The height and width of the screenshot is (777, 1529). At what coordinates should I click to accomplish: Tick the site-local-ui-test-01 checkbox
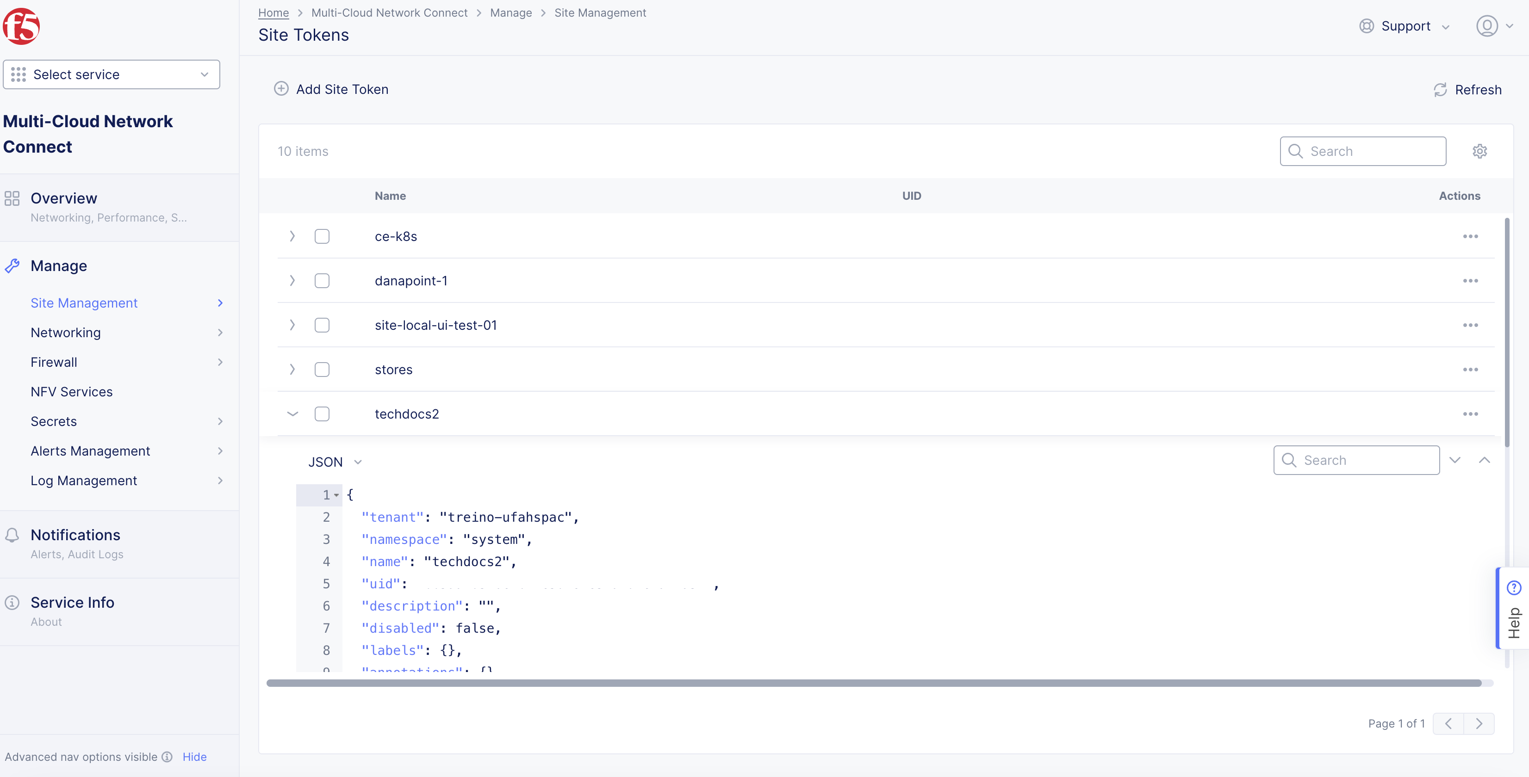pyautogui.click(x=322, y=325)
